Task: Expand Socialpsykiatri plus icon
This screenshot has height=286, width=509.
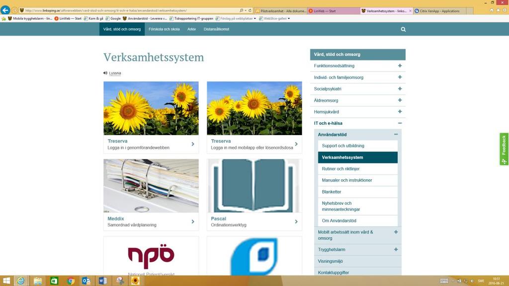Action: click(400, 88)
